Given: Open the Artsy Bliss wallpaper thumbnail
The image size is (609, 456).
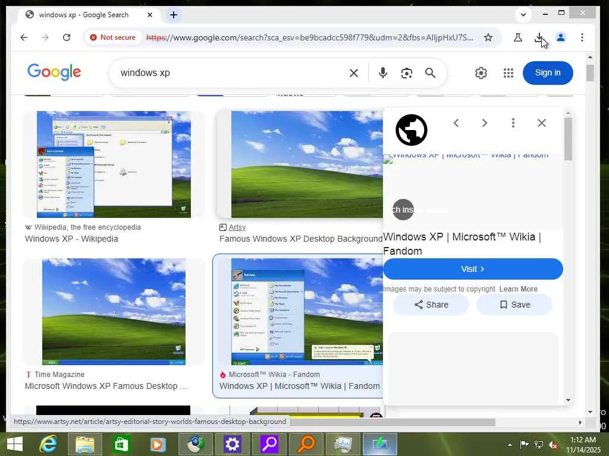Looking at the screenshot, I should [307, 164].
